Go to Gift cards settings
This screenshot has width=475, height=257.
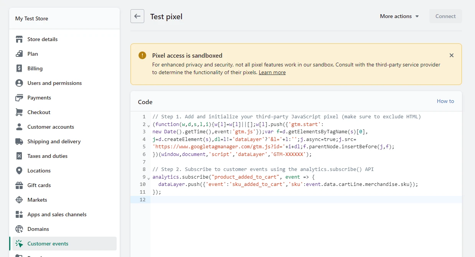[x=64, y=185]
